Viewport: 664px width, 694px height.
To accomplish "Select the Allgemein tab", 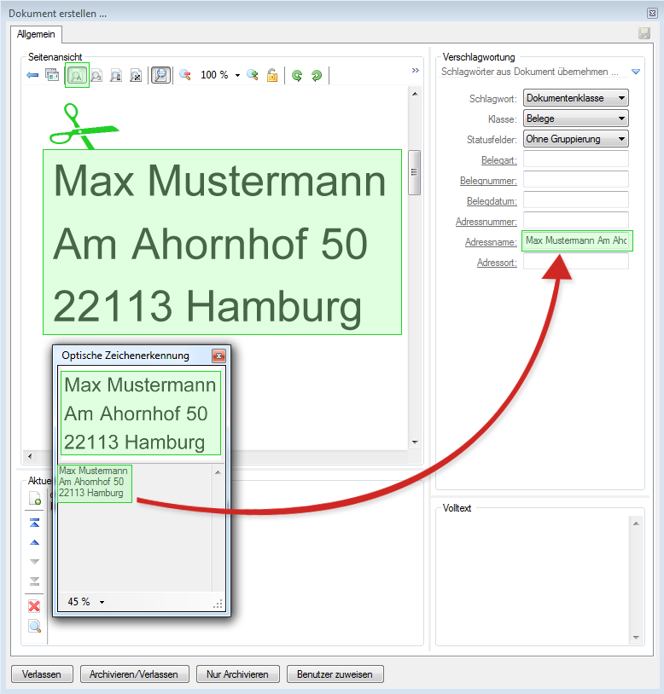I will point(36,34).
